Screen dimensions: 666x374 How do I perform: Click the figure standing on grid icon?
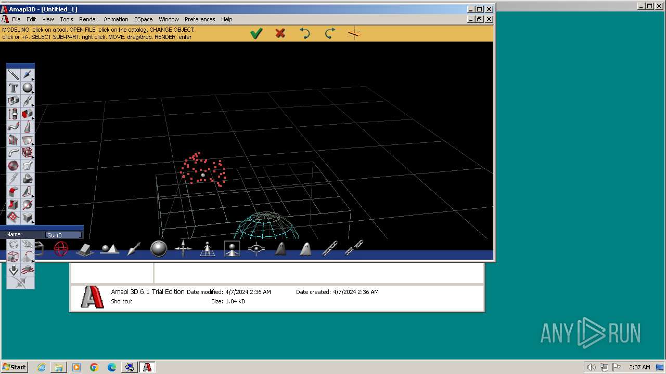coord(208,249)
